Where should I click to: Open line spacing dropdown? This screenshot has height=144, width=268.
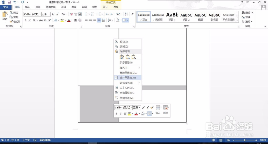point(110,20)
